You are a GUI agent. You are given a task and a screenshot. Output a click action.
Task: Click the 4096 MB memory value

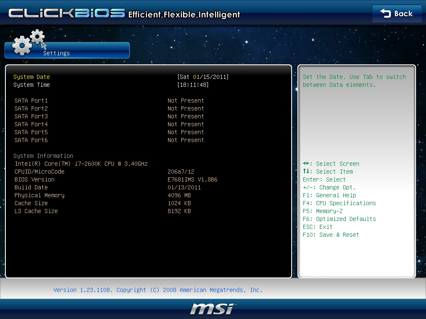(179, 195)
